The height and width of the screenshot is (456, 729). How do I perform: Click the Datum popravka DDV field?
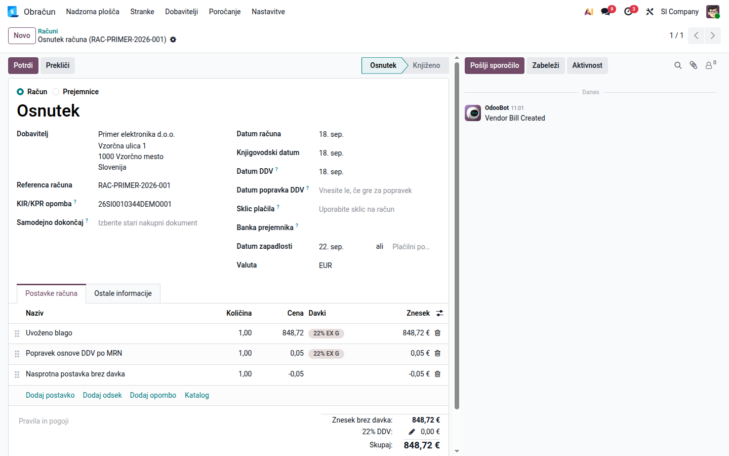pyautogui.click(x=375, y=191)
